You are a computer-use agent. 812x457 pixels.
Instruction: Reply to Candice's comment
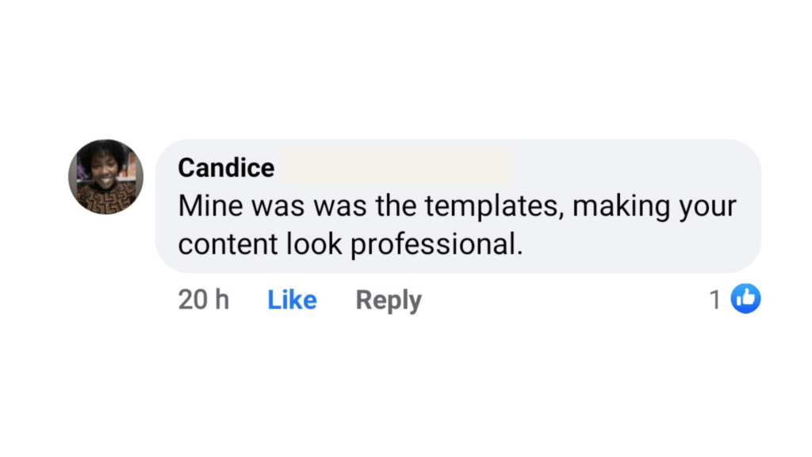(389, 300)
